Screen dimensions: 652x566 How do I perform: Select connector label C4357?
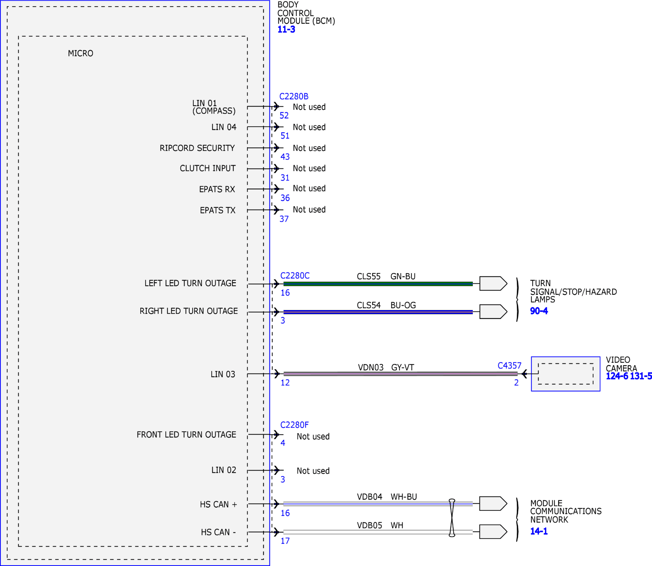509,366
